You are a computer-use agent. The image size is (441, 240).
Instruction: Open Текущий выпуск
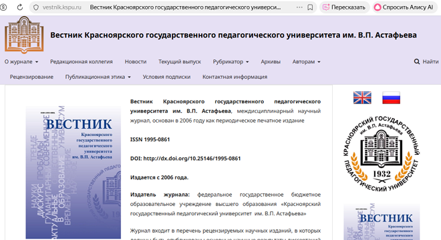180,62
